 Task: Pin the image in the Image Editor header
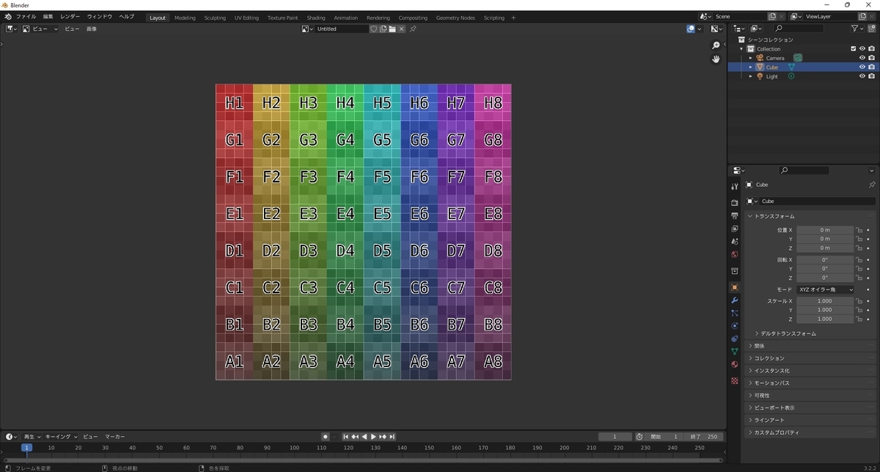point(413,29)
